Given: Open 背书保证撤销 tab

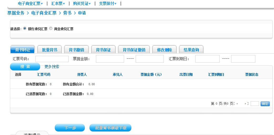Looking at the screenshot, I should click(134, 50).
